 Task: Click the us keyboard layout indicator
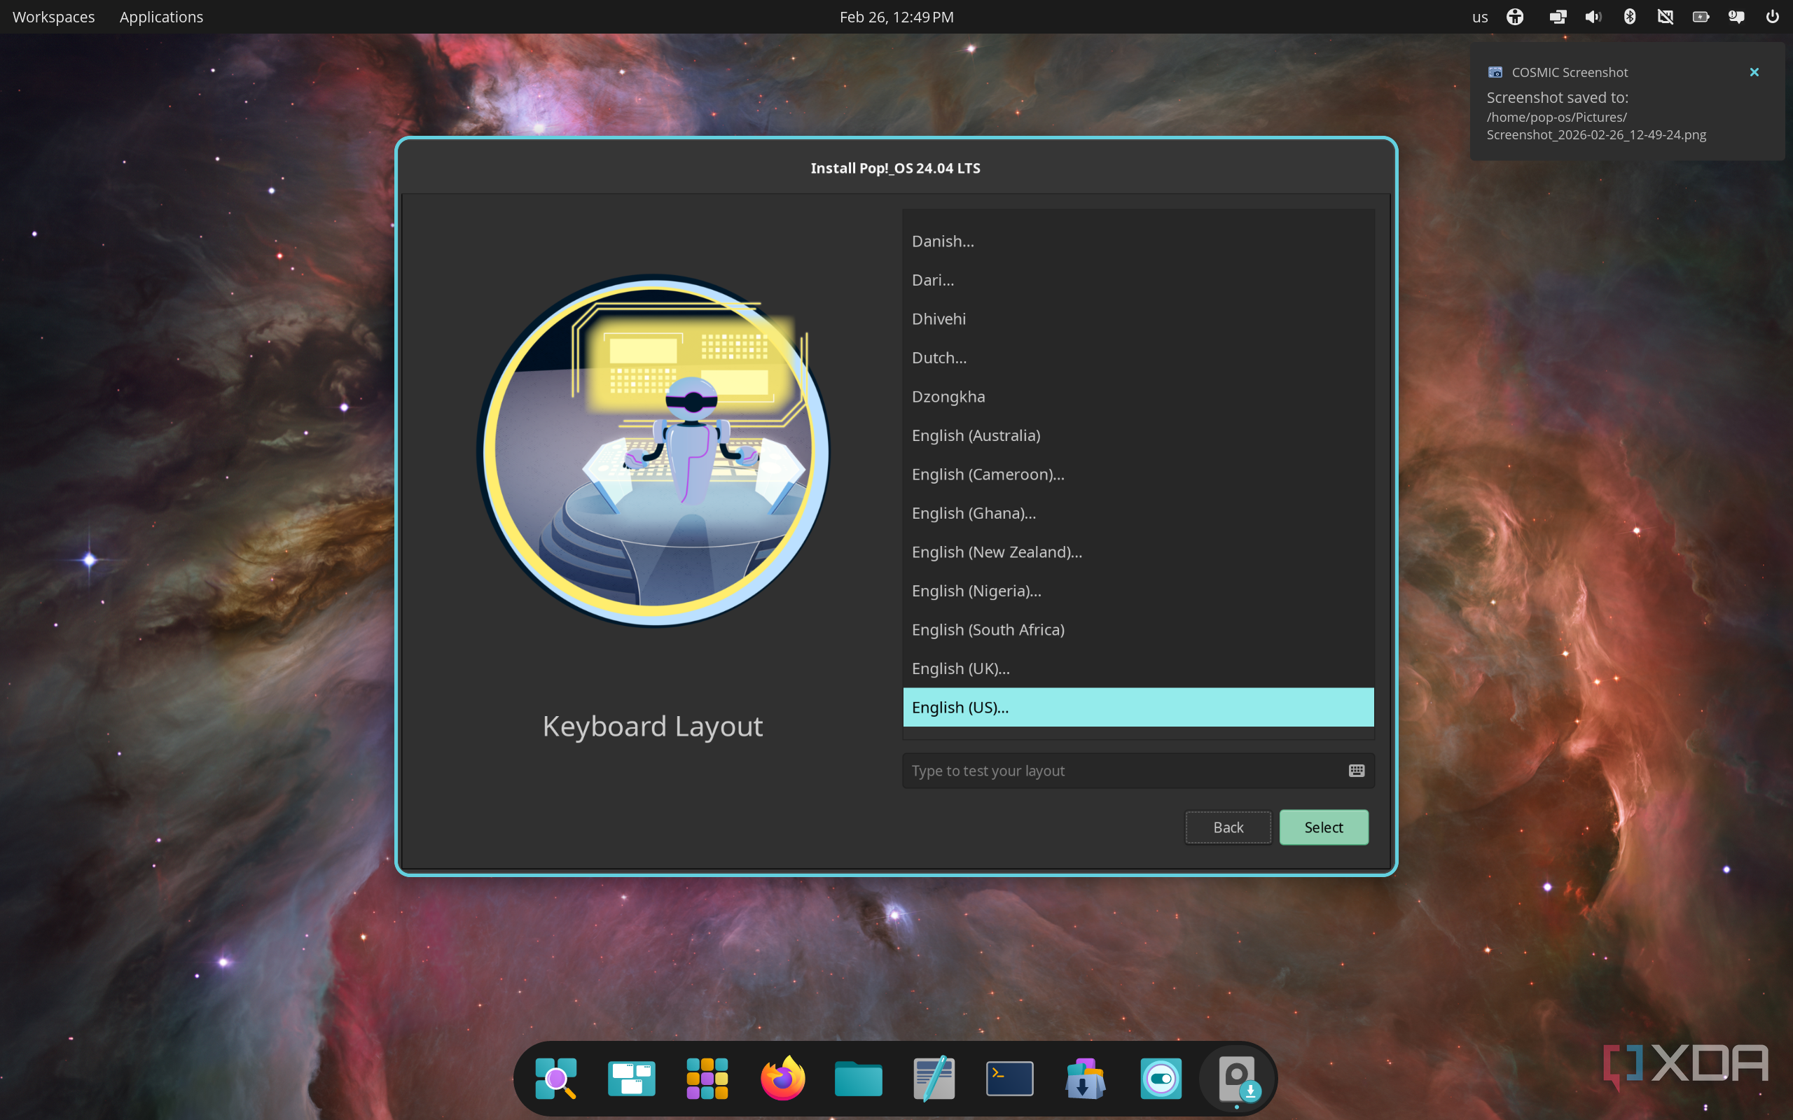click(1480, 16)
